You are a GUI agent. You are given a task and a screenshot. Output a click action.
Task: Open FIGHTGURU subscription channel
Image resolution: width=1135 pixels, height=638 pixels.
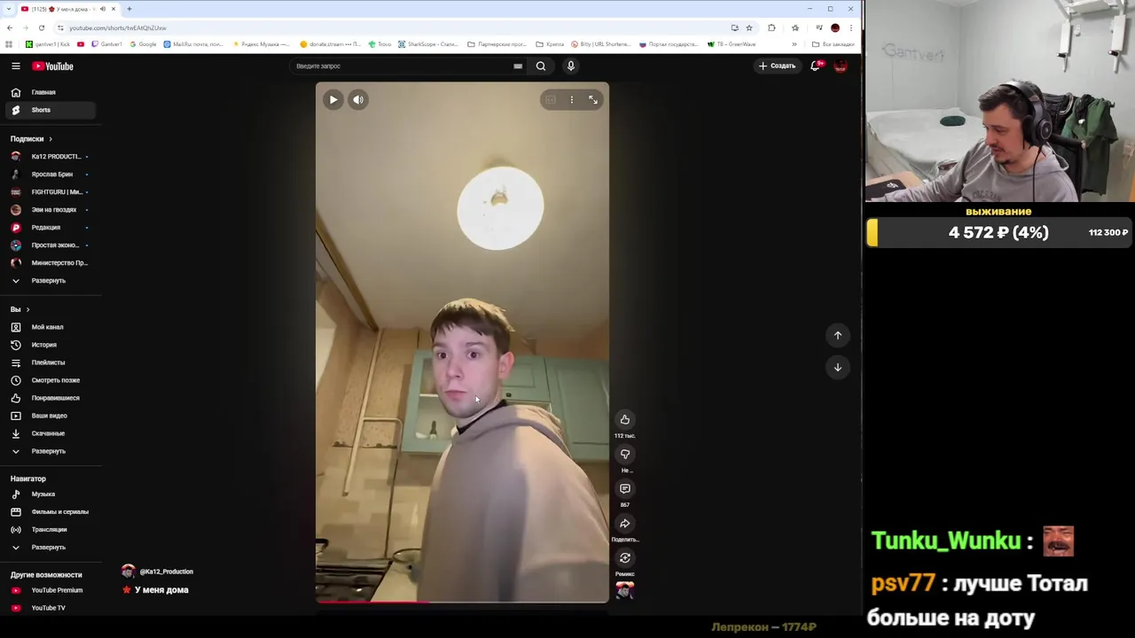tap(50, 192)
